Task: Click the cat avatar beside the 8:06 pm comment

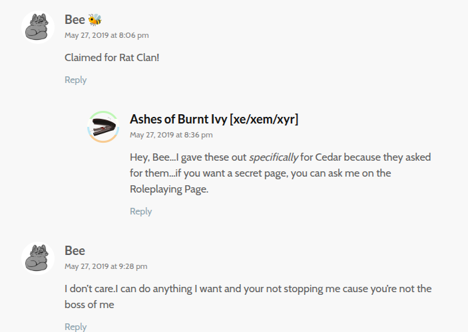Action: 38,27
